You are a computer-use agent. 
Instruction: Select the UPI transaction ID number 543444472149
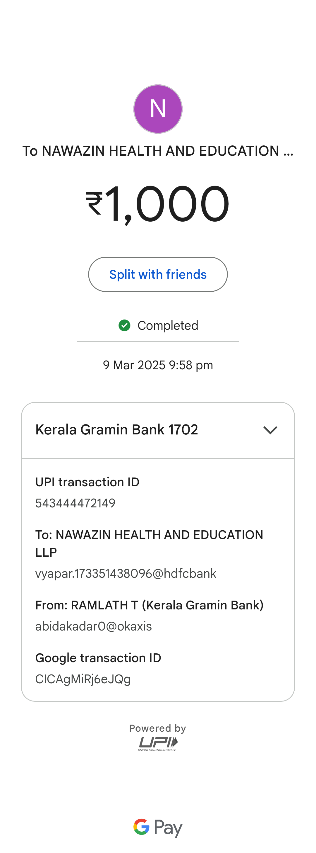[x=75, y=503]
